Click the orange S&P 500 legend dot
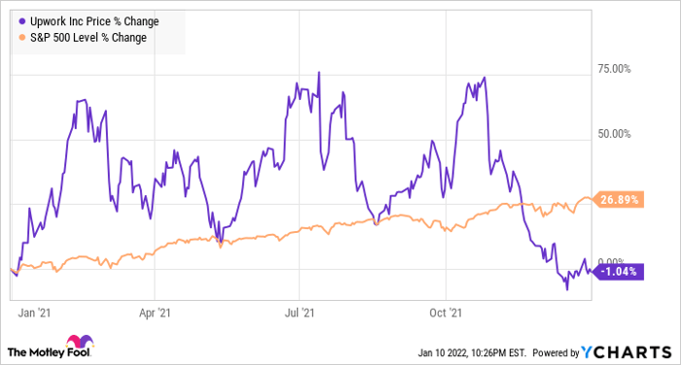This screenshot has height=365, width=681. pyautogui.click(x=22, y=38)
